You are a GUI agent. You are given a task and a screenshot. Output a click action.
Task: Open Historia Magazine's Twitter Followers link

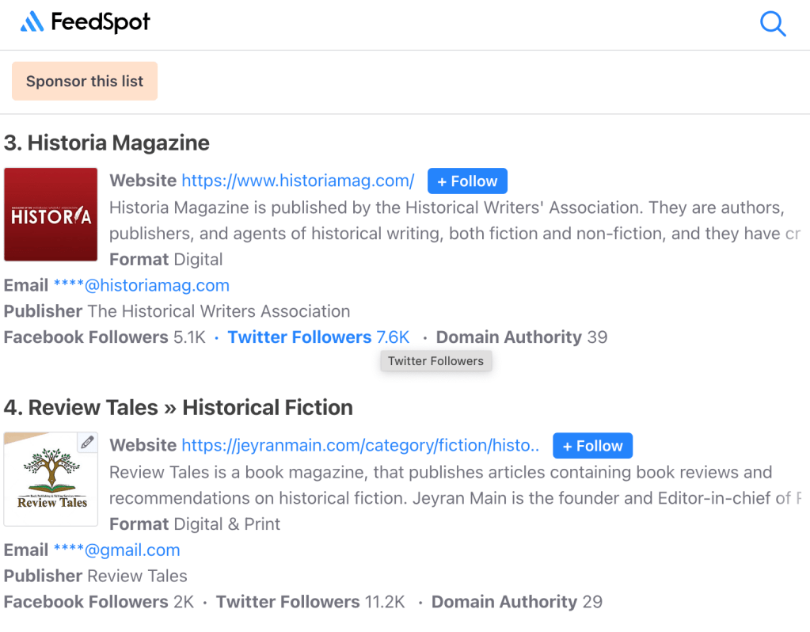(x=318, y=337)
